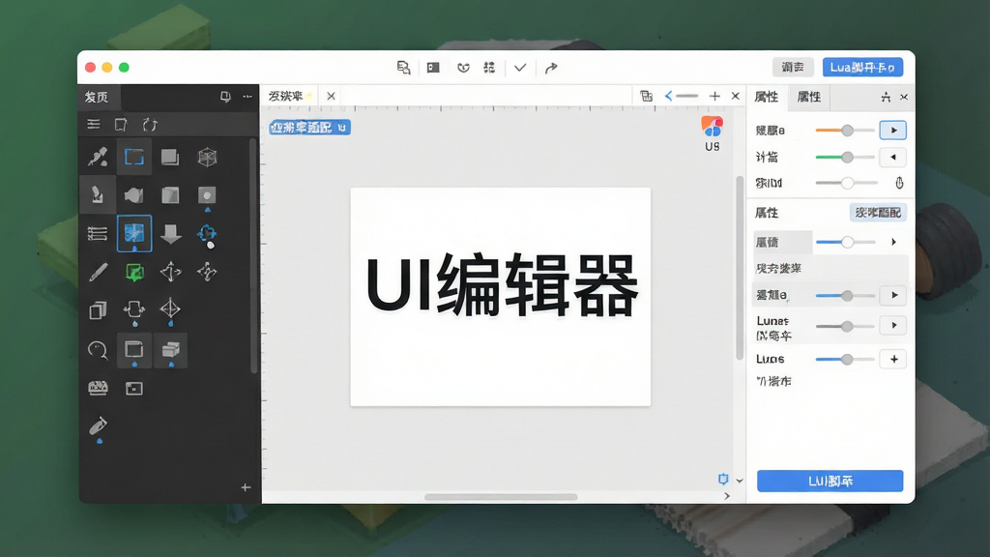Click the zoom plus icon above the canvas
Screen dimensions: 990x557
pyautogui.click(x=714, y=96)
